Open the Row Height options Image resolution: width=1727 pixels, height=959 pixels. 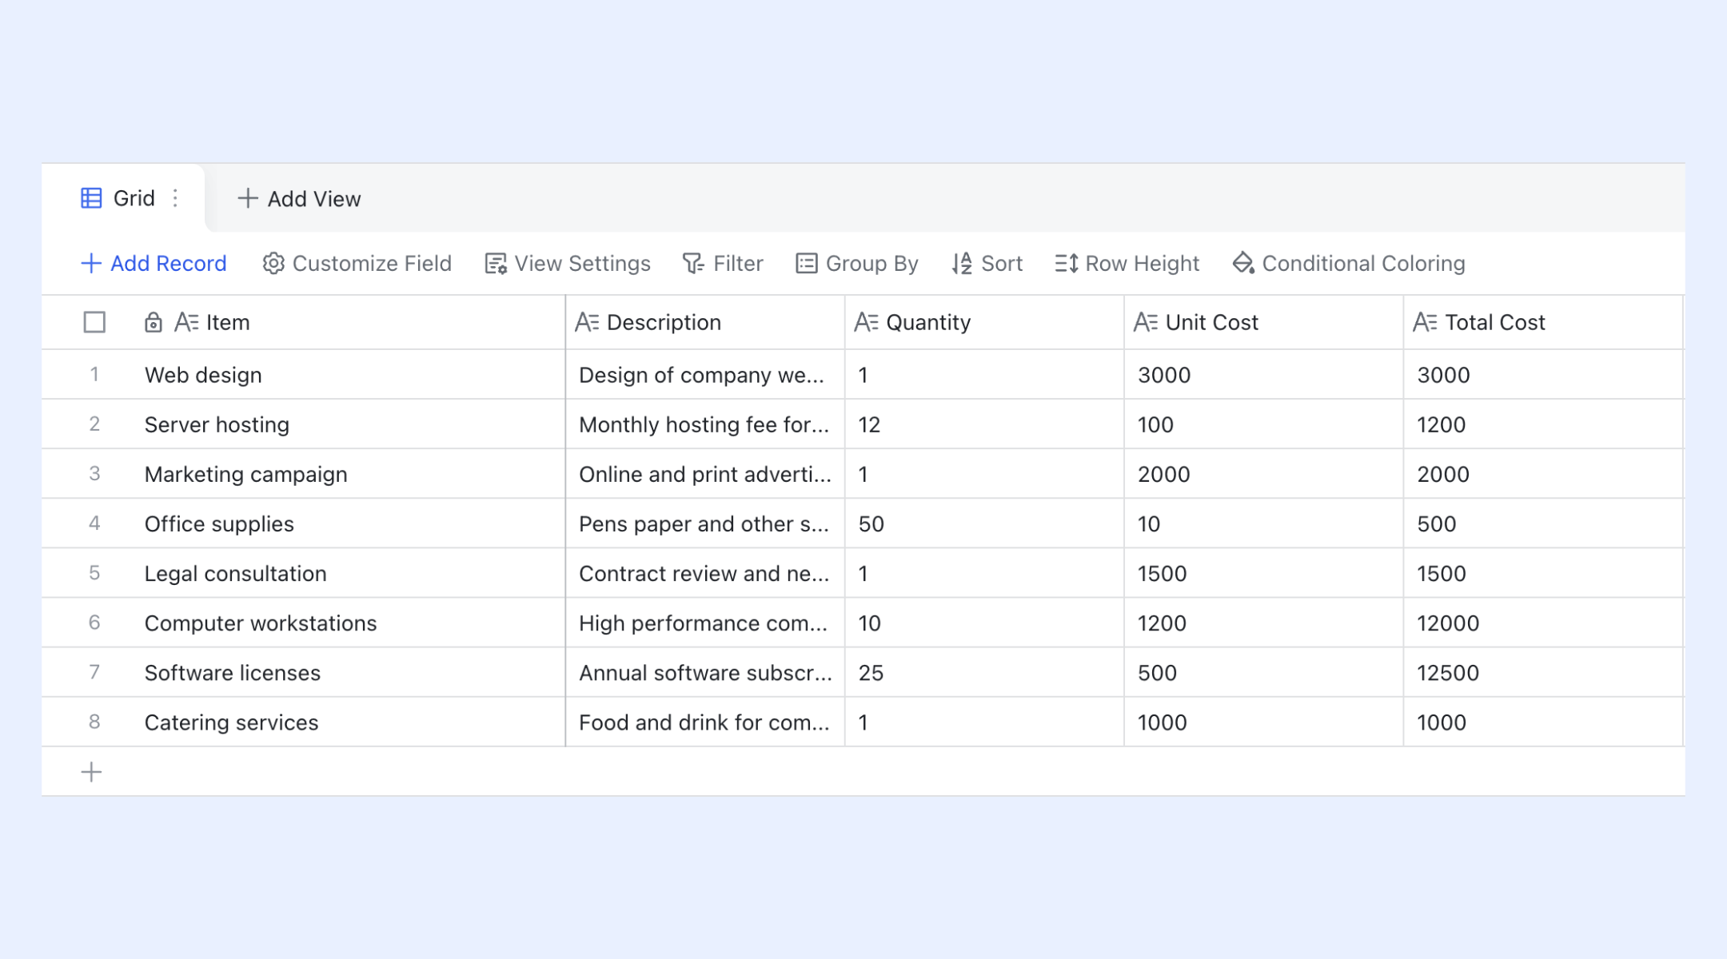[x=1127, y=264]
